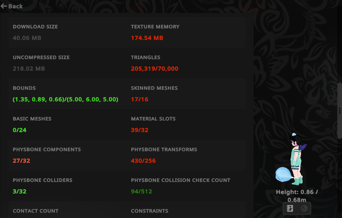
Task: Click the Uncompressed Size 218.02 MB entry
Action: tap(29, 69)
